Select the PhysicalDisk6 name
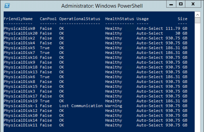This screenshot has width=204, height=132. pyautogui.click(x=19, y=77)
